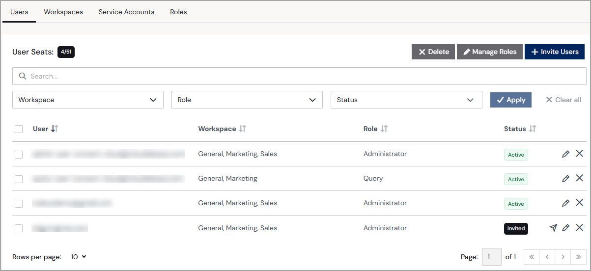Click the Manage Roles button

pos(490,52)
